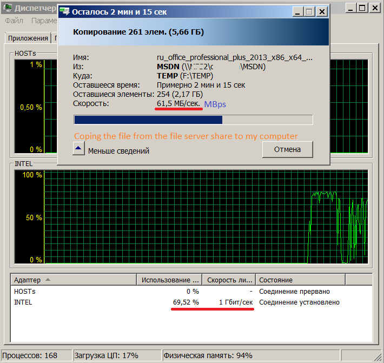Click the 61,5 МБ/сек speed value
Image resolution: width=384 pixels, height=363 pixels.
(178, 104)
